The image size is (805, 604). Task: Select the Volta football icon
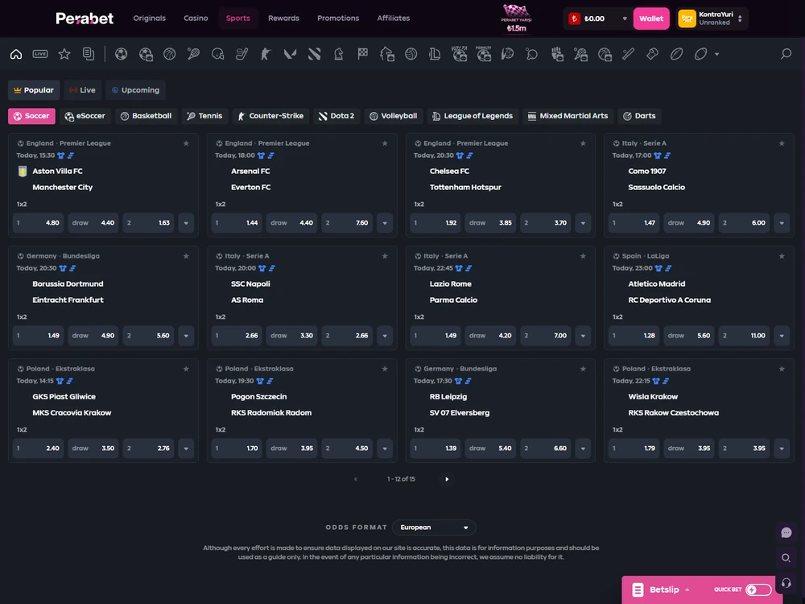point(460,54)
